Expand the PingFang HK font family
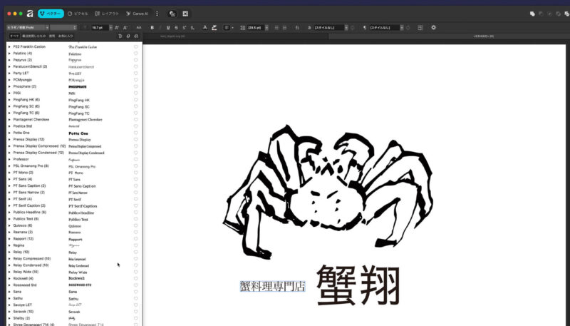The height and width of the screenshot is (326, 570). tap(9, 100)
